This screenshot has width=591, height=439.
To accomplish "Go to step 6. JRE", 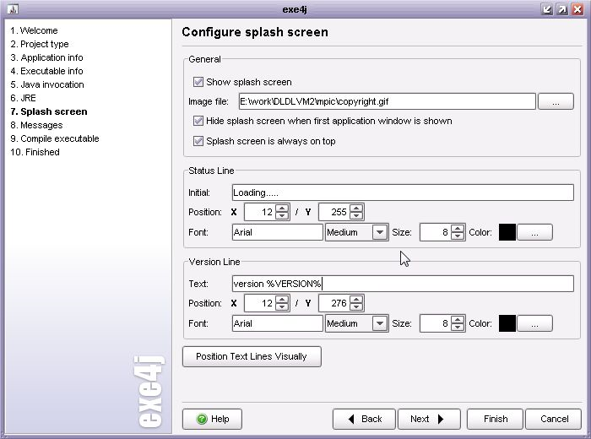I will tap(24, 98).
